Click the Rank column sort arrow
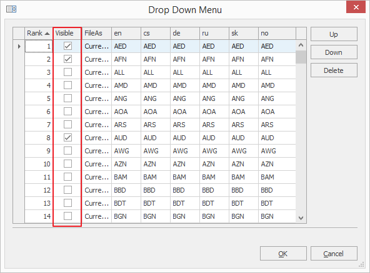 tap(47, 34)
